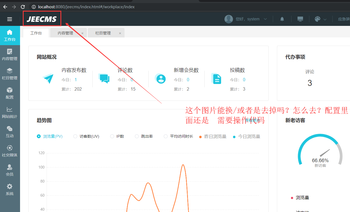Image resolution: width=350 pixels, height=212 pixels.
Task: Go forward with the browser forward arrow
Action: tap(14, 7)
